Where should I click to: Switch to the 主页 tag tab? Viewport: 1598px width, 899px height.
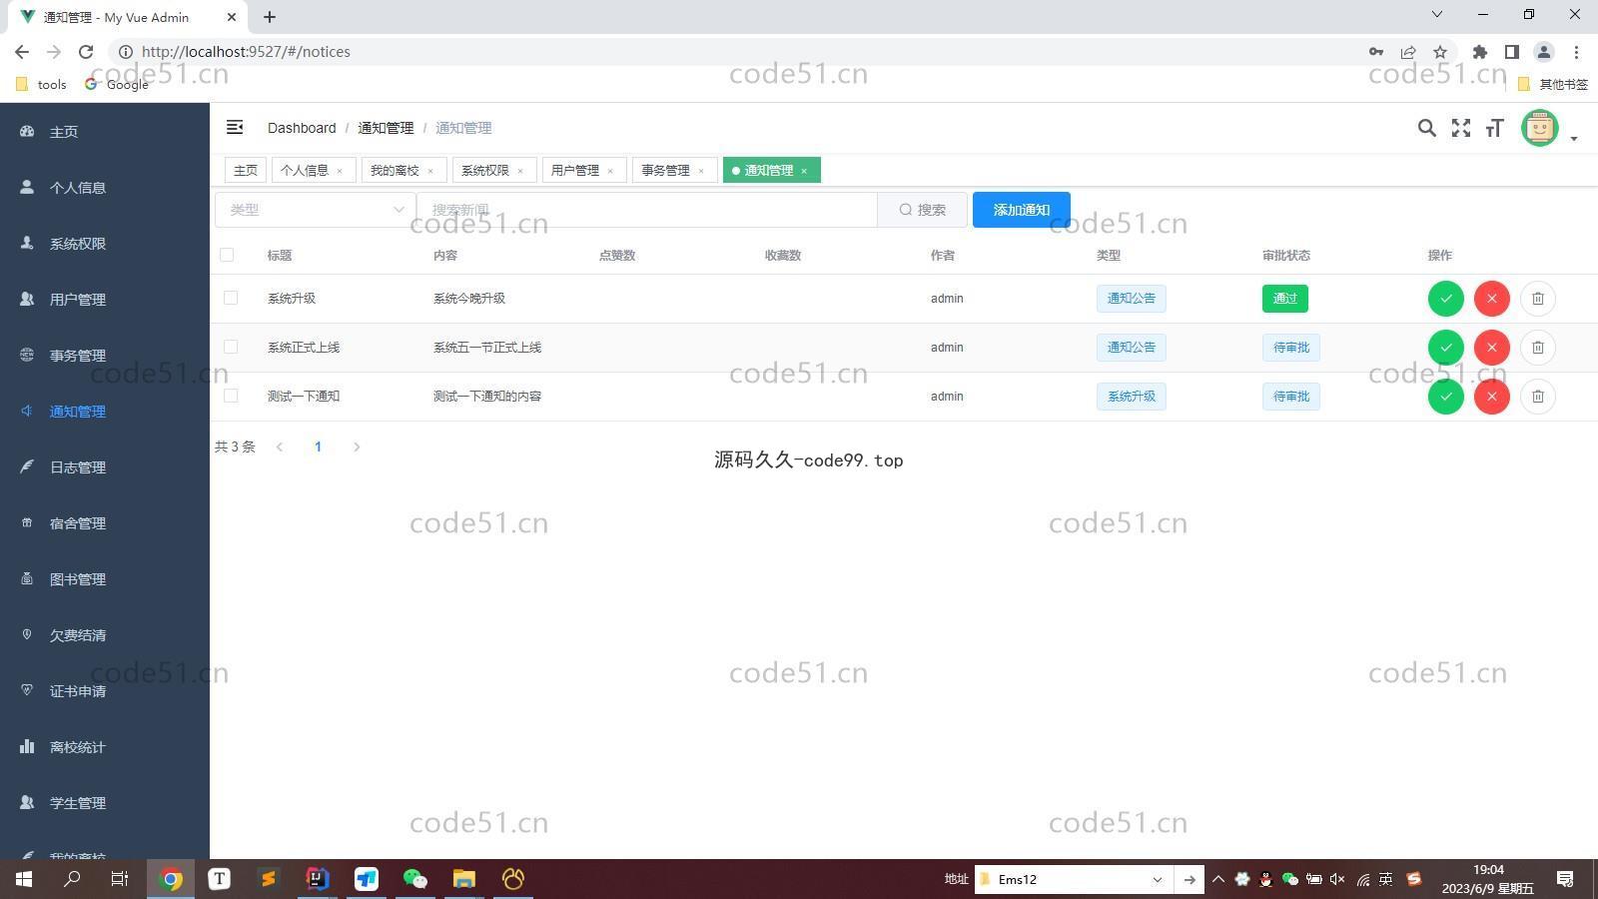(x=246, y=171)
